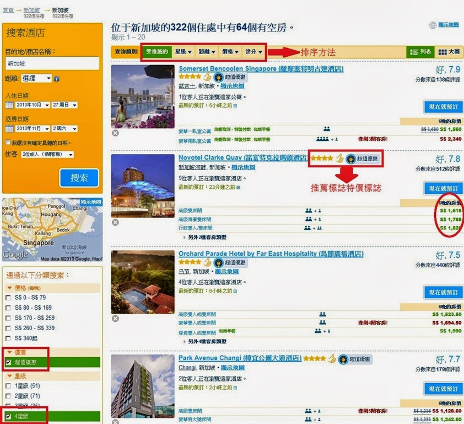
Task: Collapse the 星級 star filter section
Action: [x=9, y=376]
